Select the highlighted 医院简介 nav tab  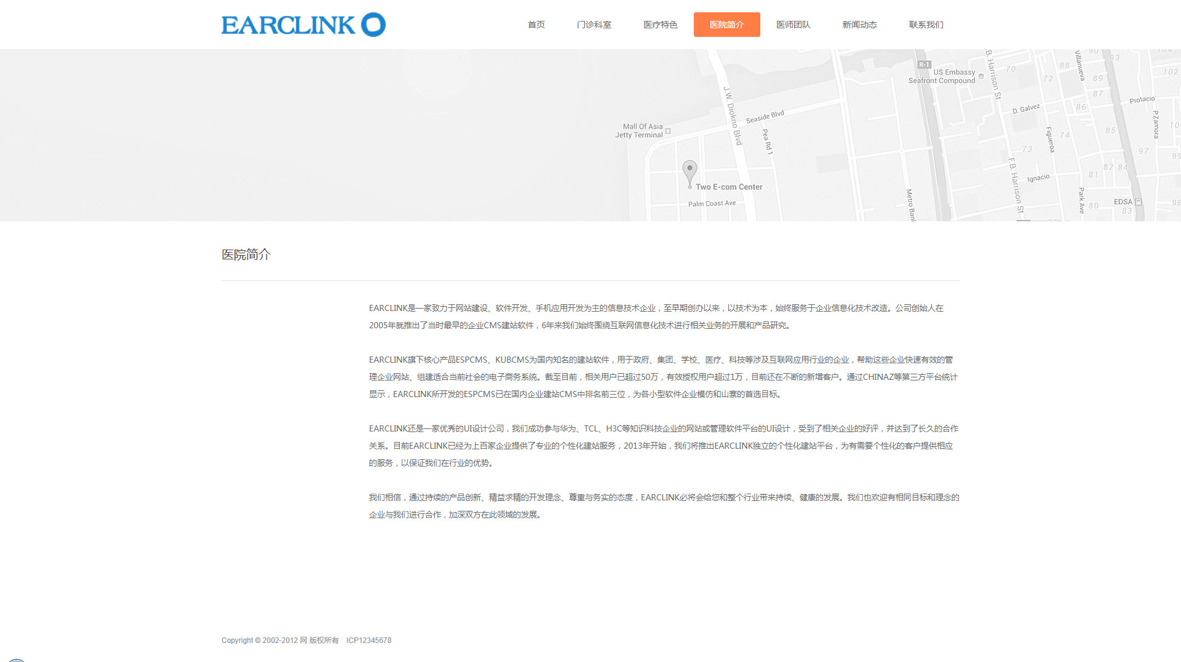(726, 25)
